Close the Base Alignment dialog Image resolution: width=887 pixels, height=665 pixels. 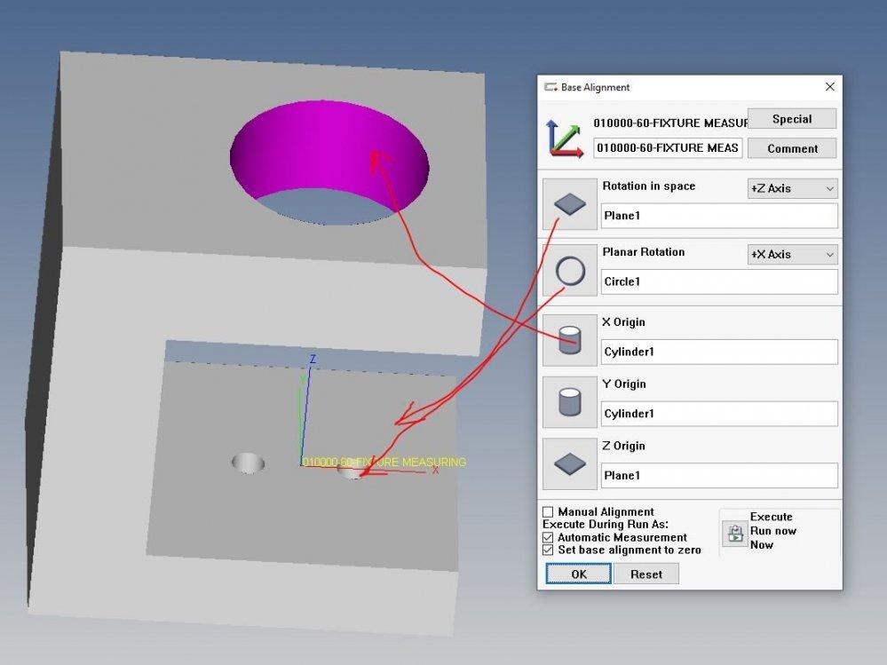point(829,87)
